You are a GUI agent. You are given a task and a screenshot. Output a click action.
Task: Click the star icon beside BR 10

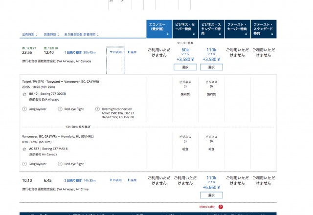tap(24, 94)
